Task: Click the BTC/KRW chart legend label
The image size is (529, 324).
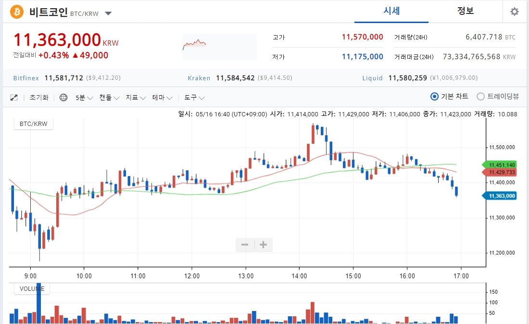Action: coord(33,124)
